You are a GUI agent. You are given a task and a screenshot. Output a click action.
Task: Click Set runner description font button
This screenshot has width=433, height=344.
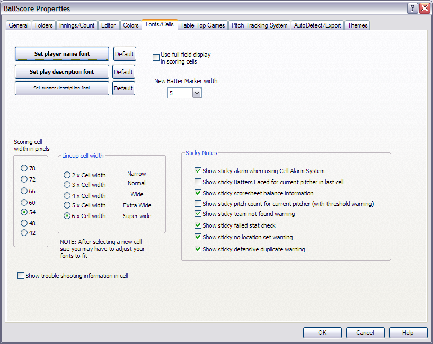coord(62,88)
